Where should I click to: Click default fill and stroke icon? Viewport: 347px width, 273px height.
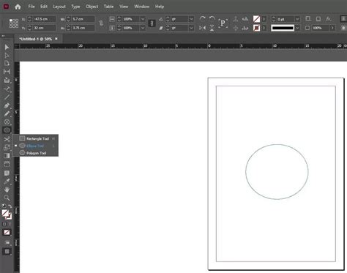click(4, 206)
